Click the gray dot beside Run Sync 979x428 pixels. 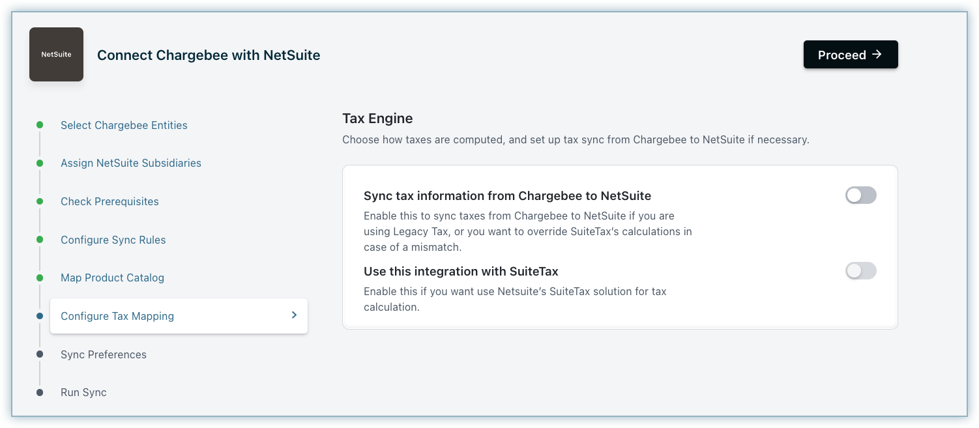[40, 392]
